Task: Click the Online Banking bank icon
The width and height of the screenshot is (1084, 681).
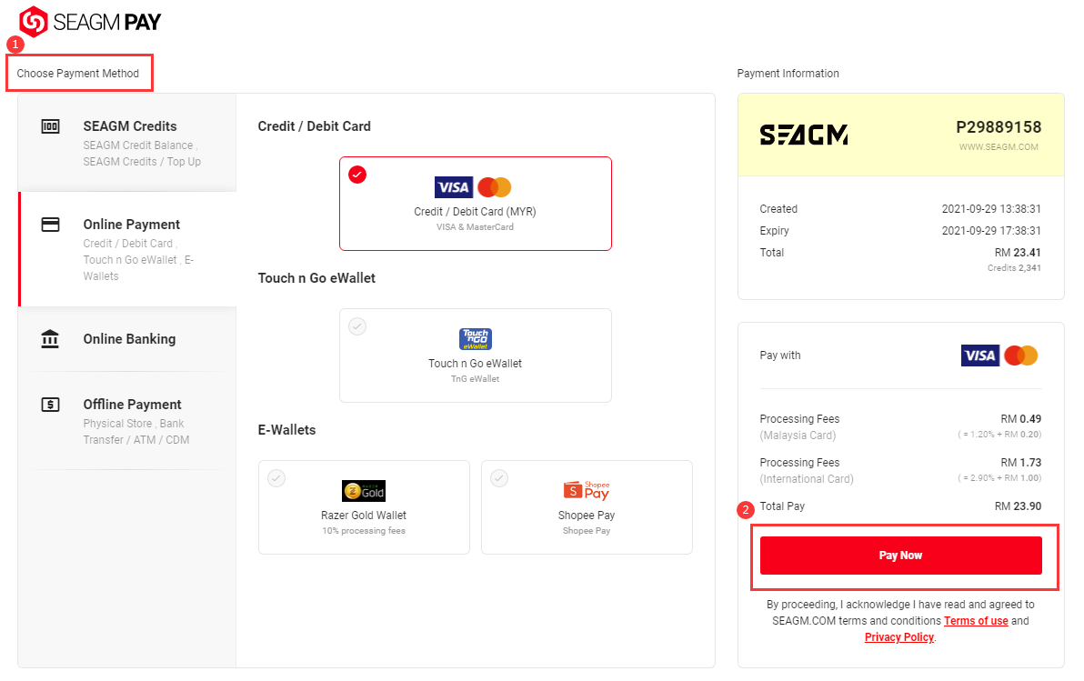Action: coord(50,339)
